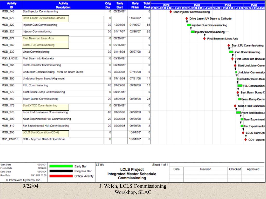Click the FY07 timescale header

[x=197, y=5]
